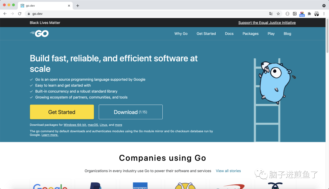Open the Blog nav item
This screenshot has height=189, width=329.
(287, 33)
